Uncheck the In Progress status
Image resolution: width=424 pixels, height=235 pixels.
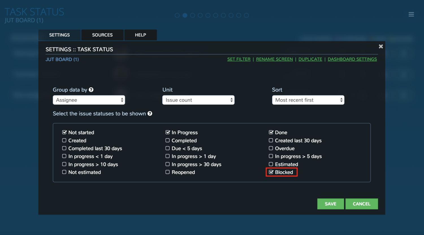click(x=168, y=132)
